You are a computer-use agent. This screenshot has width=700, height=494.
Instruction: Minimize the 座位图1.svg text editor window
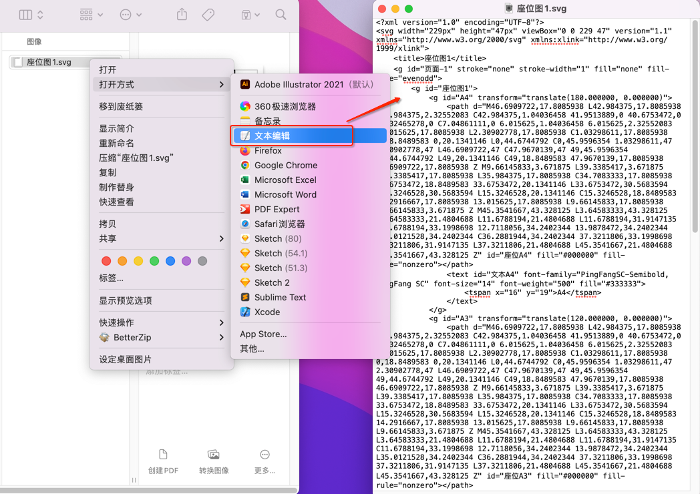coord(395,9)
